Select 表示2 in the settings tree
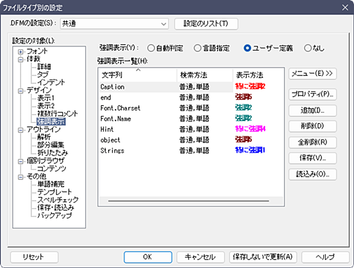The image size is (354, 268). pyautogui.click(x=46, y=106)
